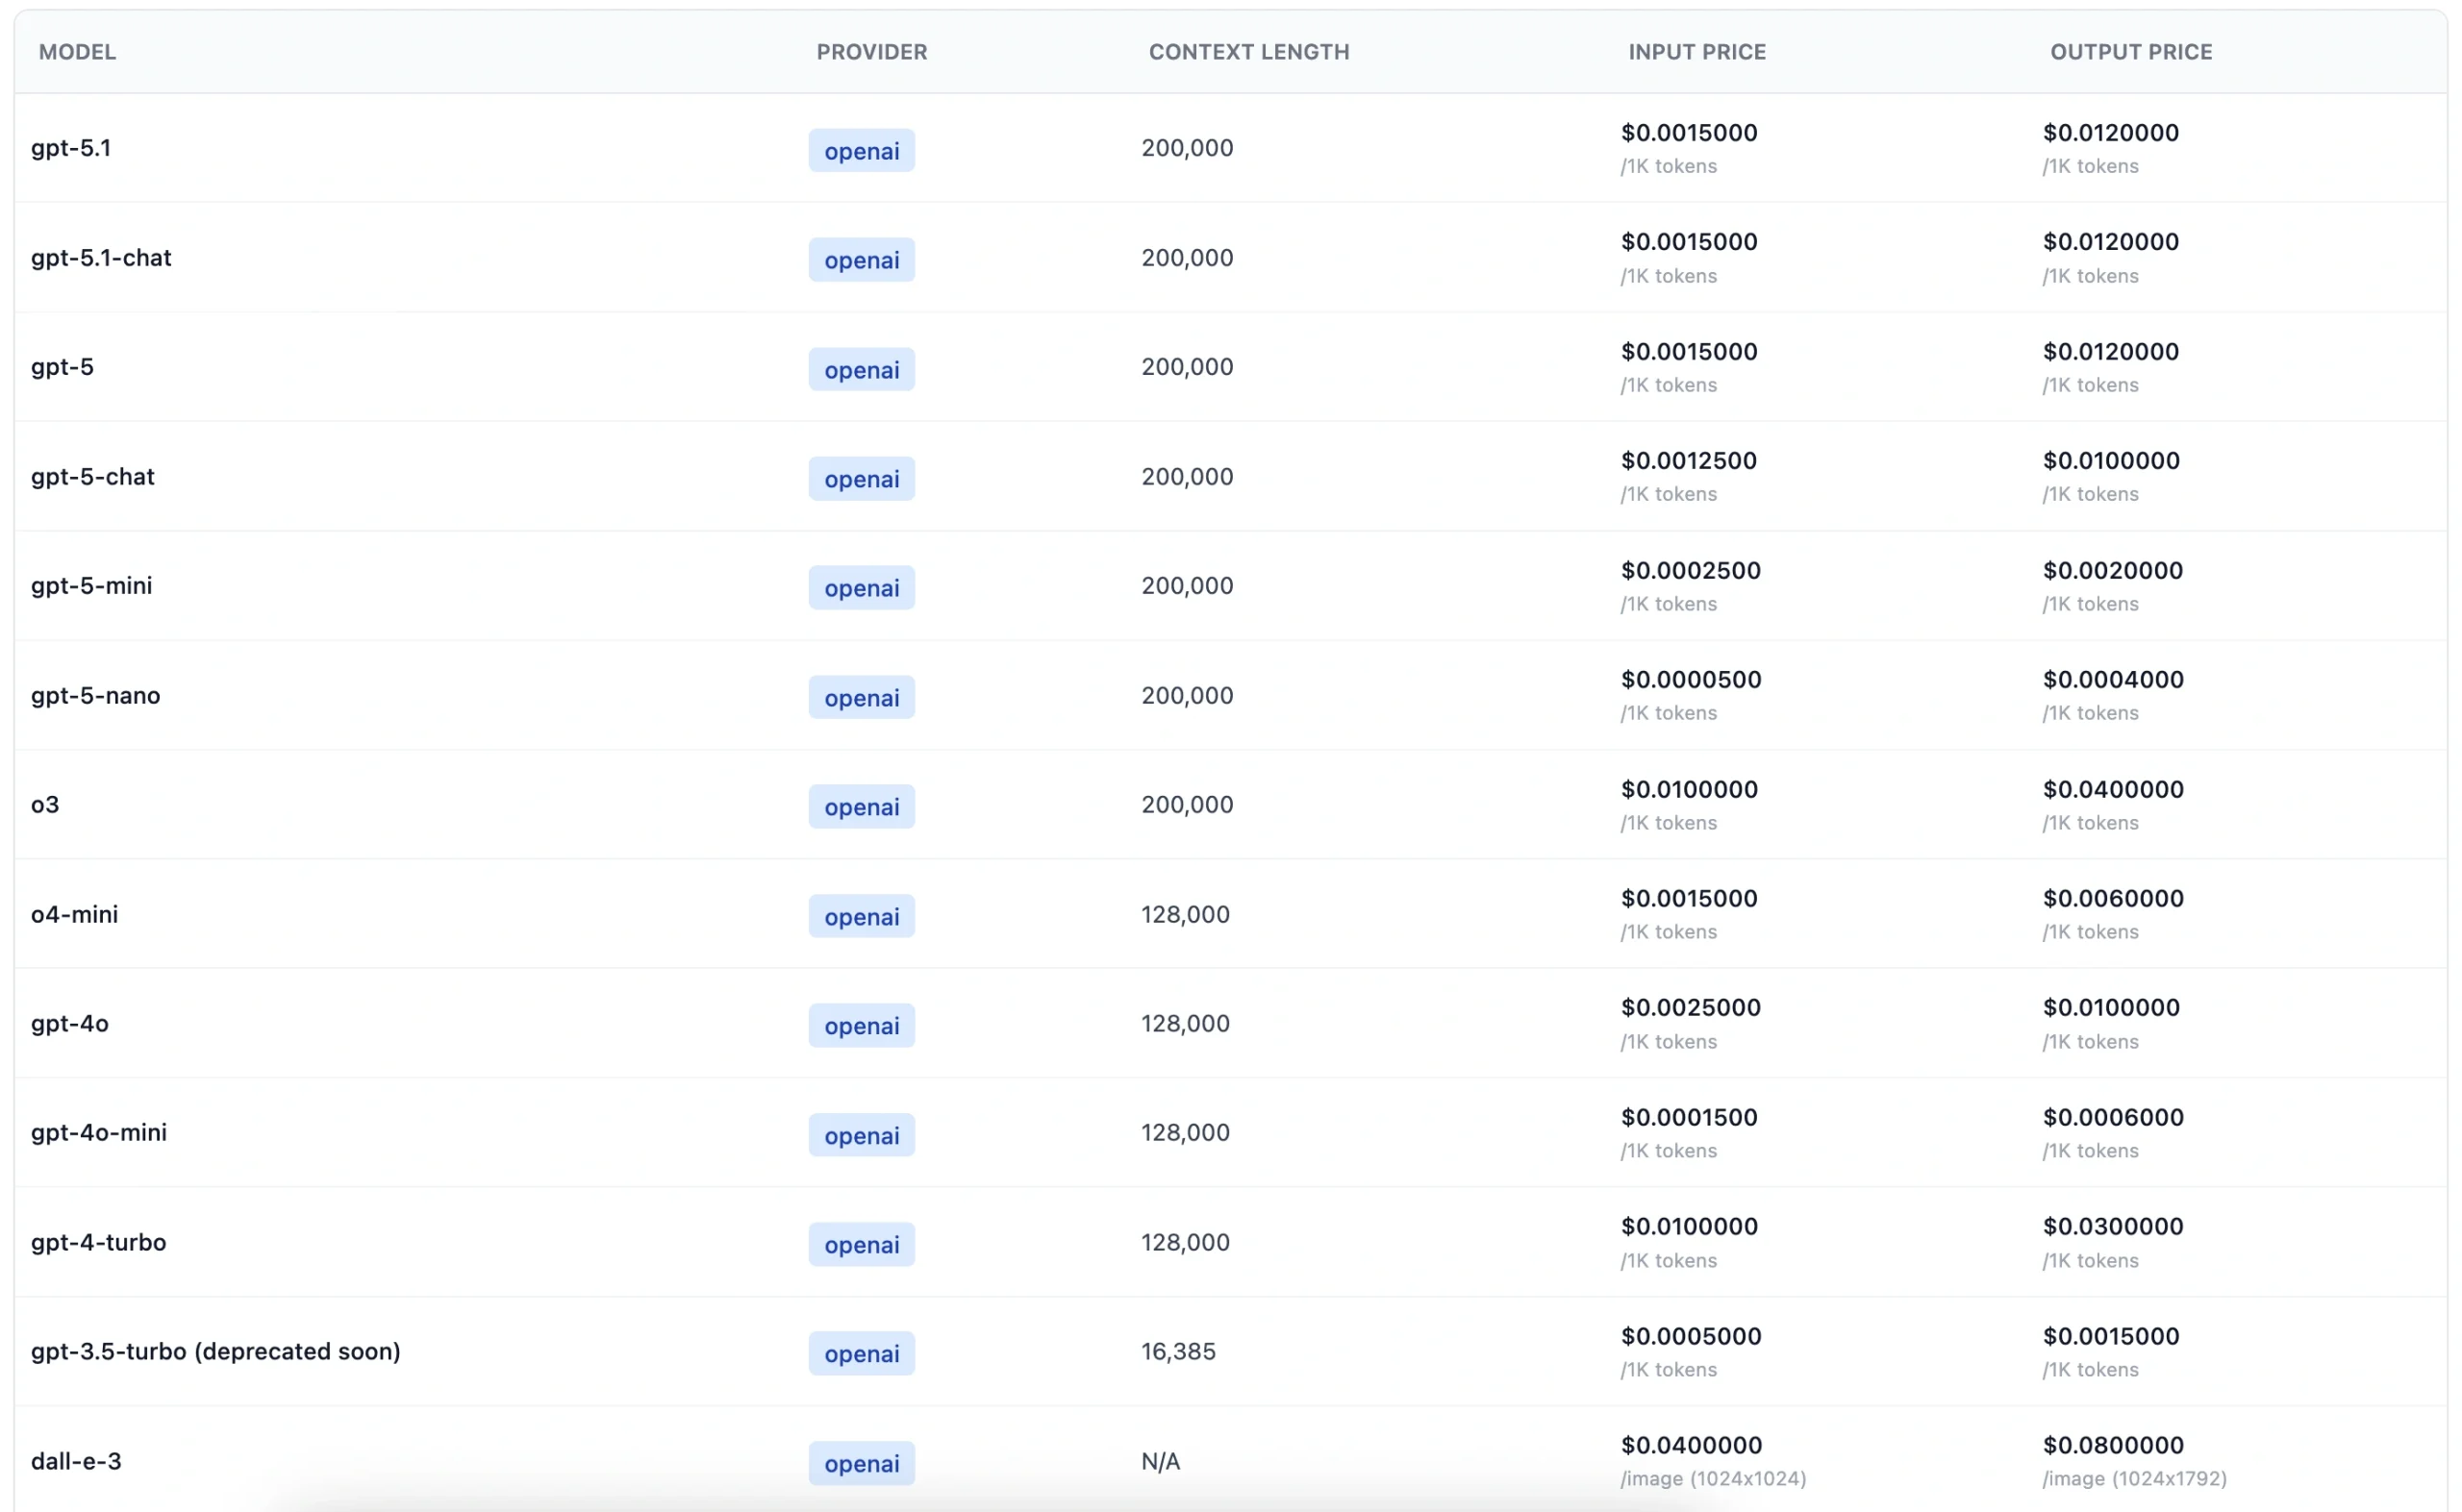
Task: Click the o3 model name
Action: (45, 805)
